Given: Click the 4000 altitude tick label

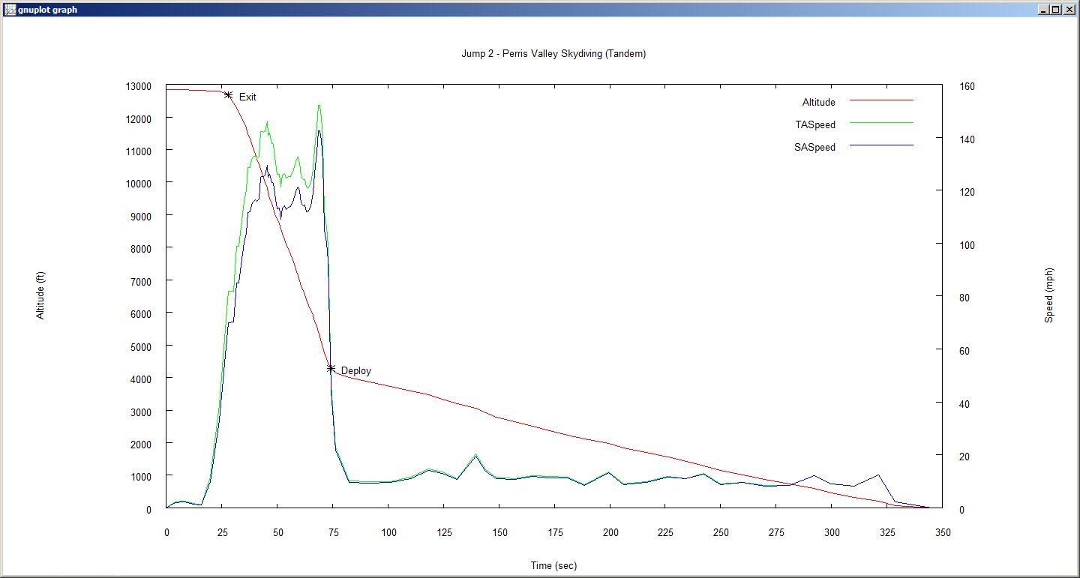Looking at the screenshot, I should 140,379.
